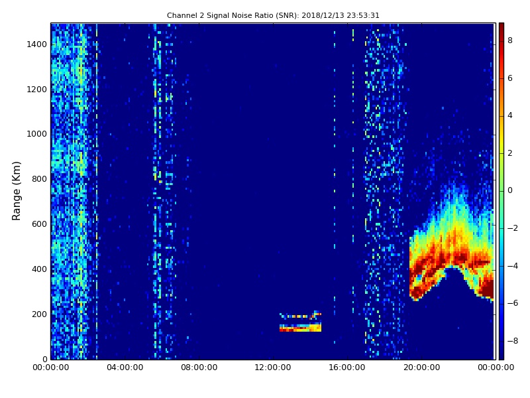Click the 'Range (Km)' y-axis label

click(x=16, y=191)
